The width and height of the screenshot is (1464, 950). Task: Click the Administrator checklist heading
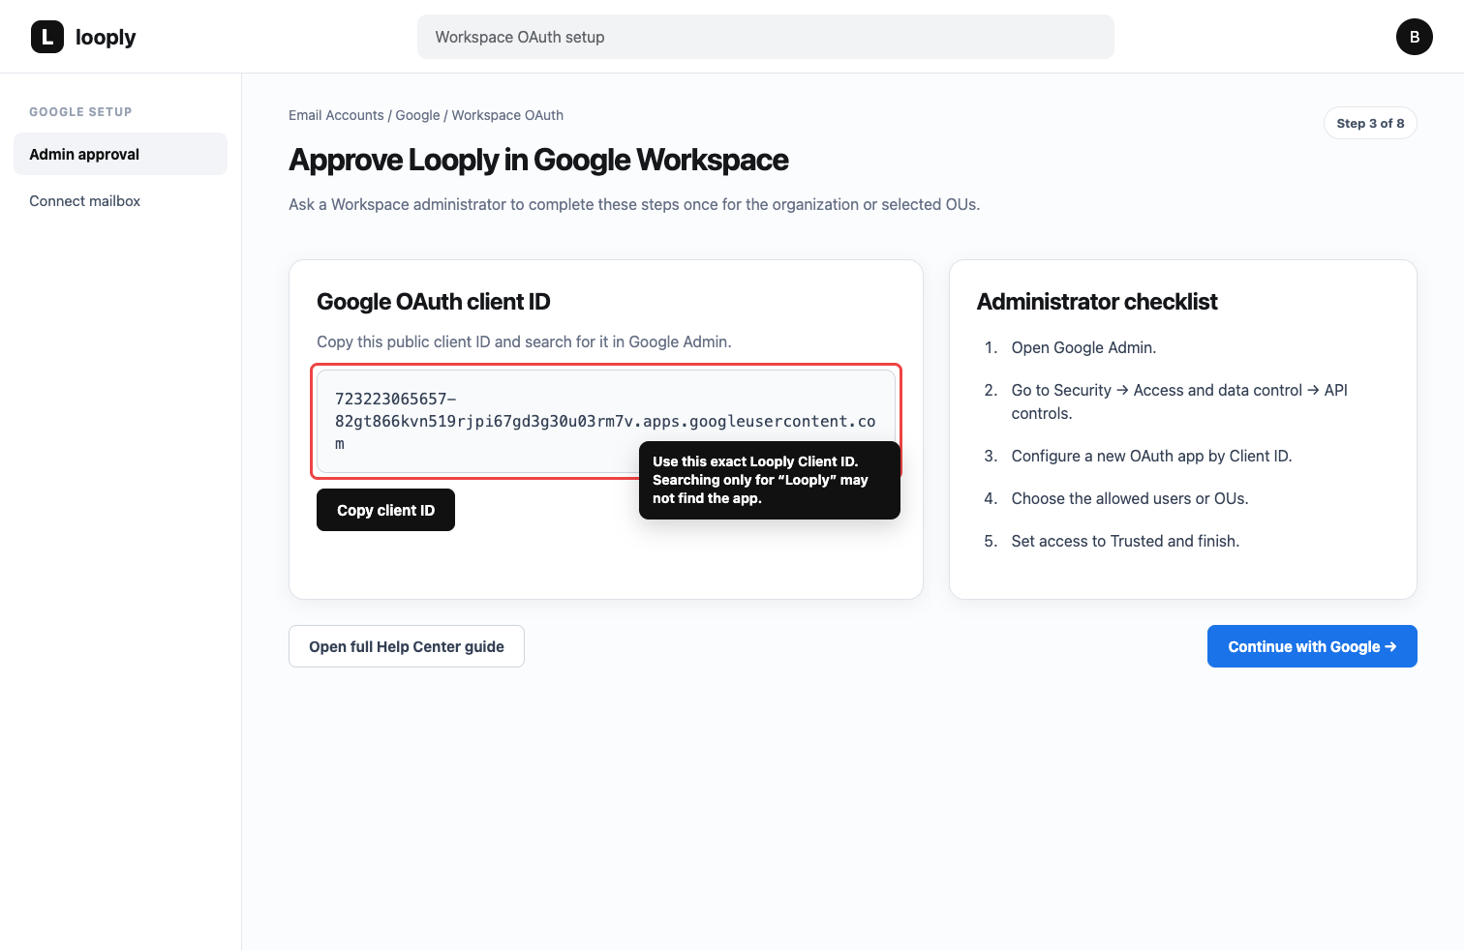[x=1097, y=302]
